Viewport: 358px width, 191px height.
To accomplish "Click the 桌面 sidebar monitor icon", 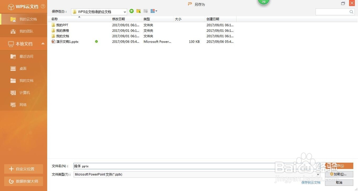I will (13, 68).
